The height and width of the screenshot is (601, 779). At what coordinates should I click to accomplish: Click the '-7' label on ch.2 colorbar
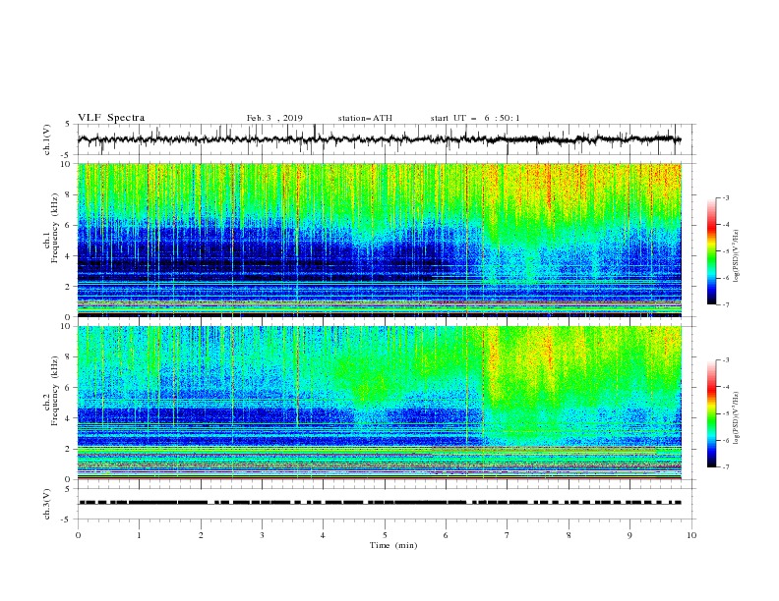pos(725,467)
